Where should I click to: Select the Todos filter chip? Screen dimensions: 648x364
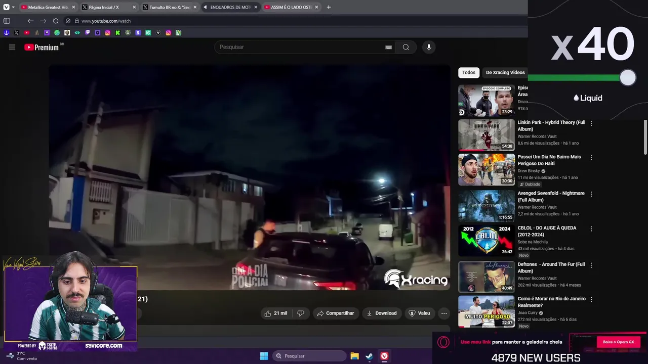(x=469, y=72)
